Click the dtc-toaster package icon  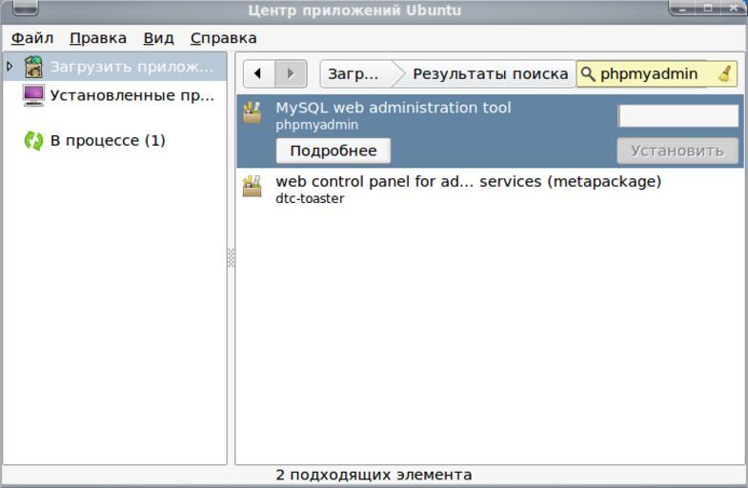point(252,186)
